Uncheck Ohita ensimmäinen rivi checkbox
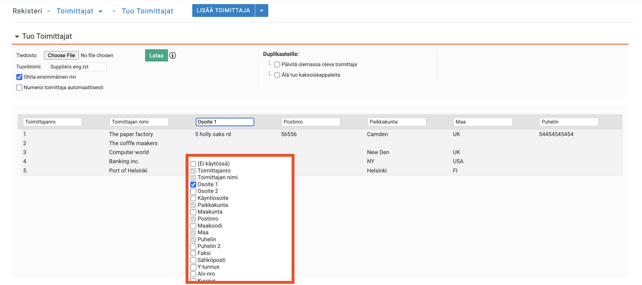The image size is (642, 285). [x=20, y=77]
